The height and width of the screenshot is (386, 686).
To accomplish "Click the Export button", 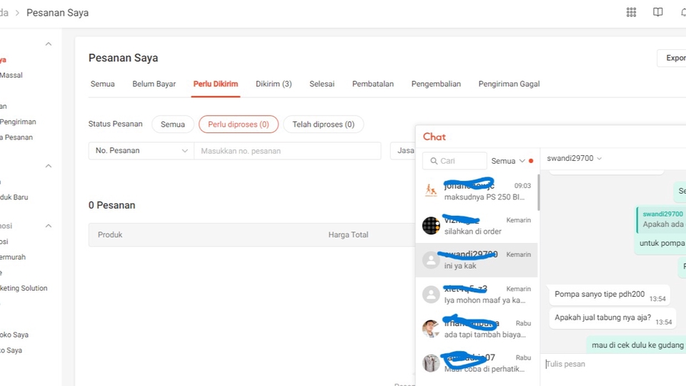I will pyautogui.click(x=672, y=58).
